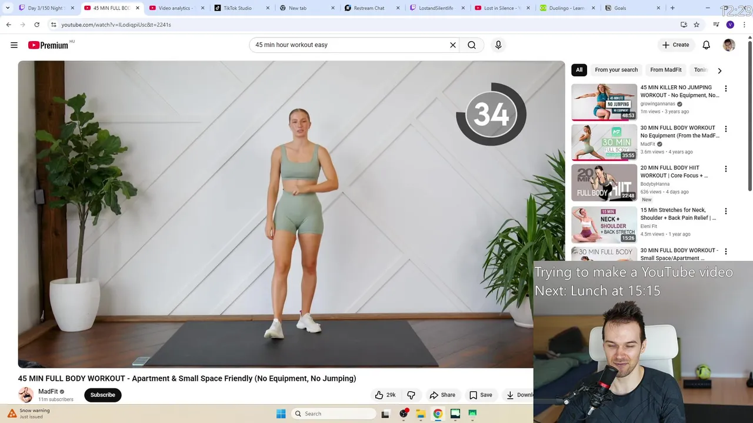Image resolution: width=753 pixels, height=423 pixels.
Task: Switch to the TikTok Studio tab
Action: click(237, 8)
